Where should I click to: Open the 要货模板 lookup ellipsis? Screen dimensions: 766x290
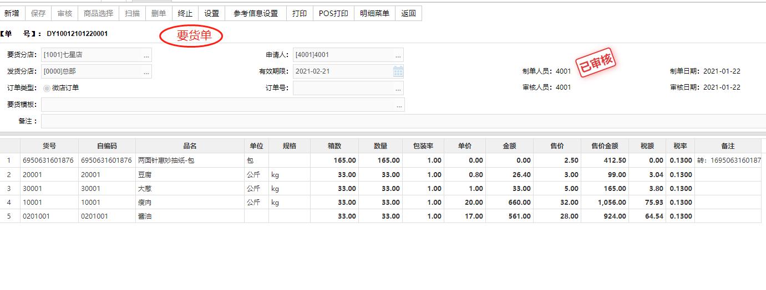[x=399, y=105]
